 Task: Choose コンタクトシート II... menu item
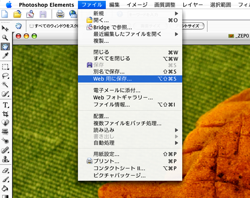pyautogui.click(x=130, y=168)
